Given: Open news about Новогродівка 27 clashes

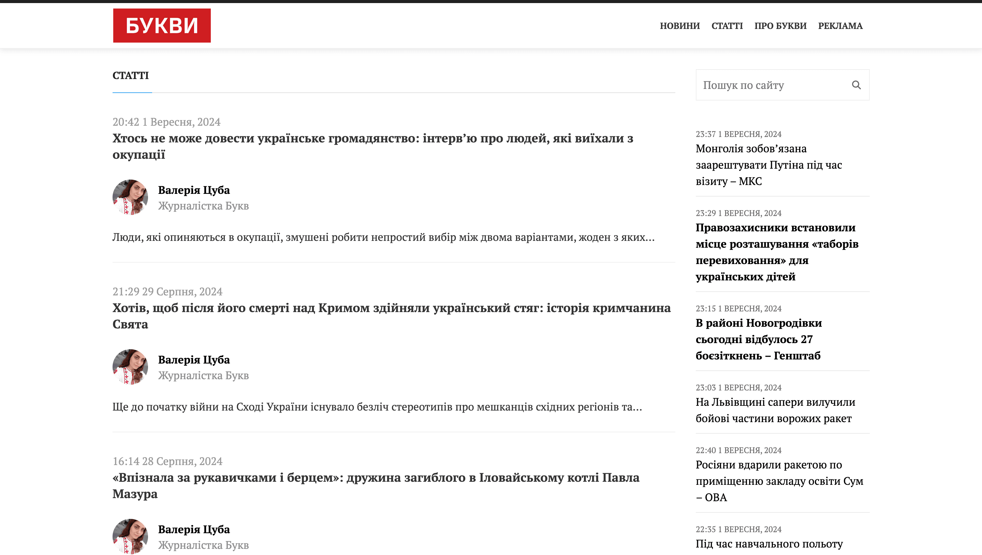Looking at the screenshot, I should tap(759, 339).
